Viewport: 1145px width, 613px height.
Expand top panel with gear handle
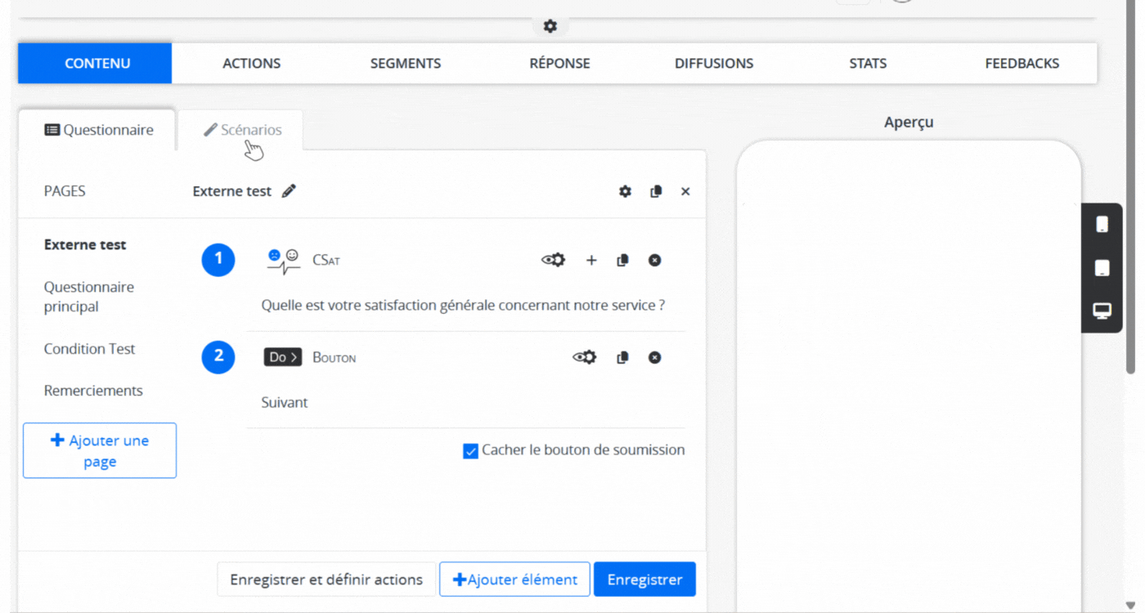point(550,26)
